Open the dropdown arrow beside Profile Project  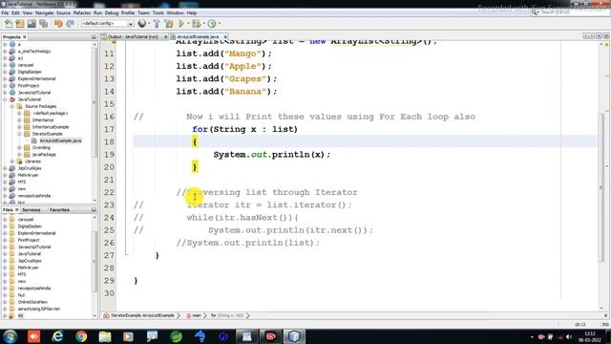coord(220,24)
